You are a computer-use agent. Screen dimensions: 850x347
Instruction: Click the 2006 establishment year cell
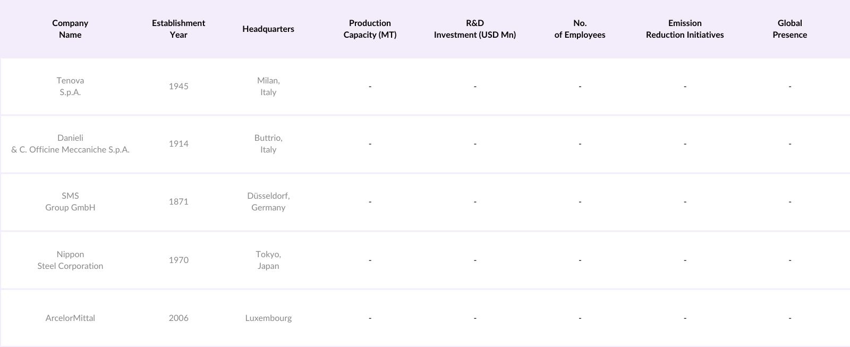pos(178,318)
